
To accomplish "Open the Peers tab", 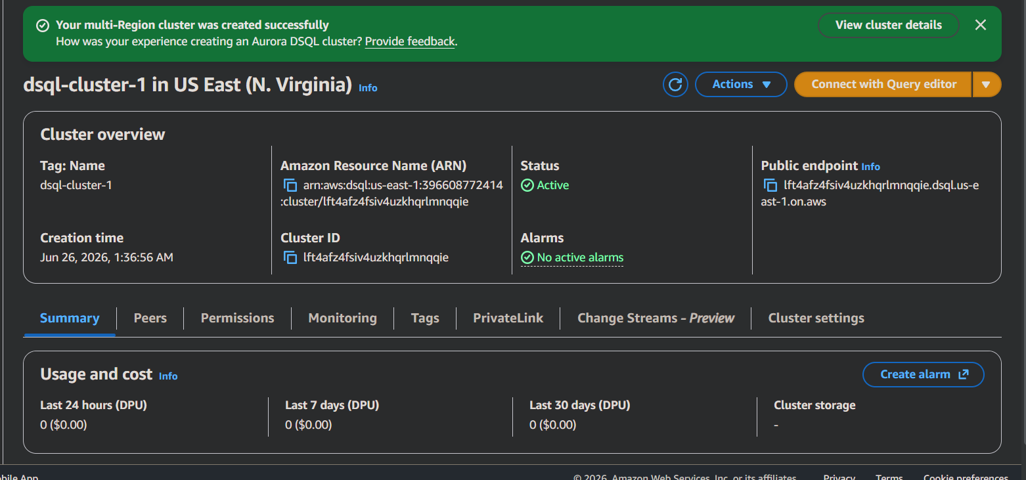I will coord(150,318).
